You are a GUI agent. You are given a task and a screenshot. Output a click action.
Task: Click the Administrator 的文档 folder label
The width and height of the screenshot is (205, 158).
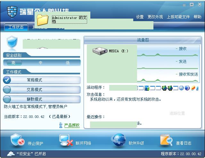70,20
